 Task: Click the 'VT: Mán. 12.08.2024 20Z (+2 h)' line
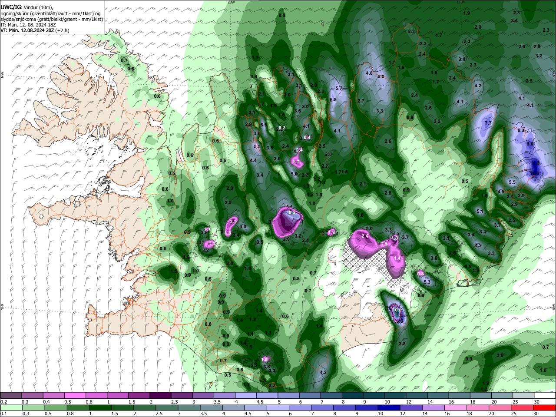pos(35,30)
